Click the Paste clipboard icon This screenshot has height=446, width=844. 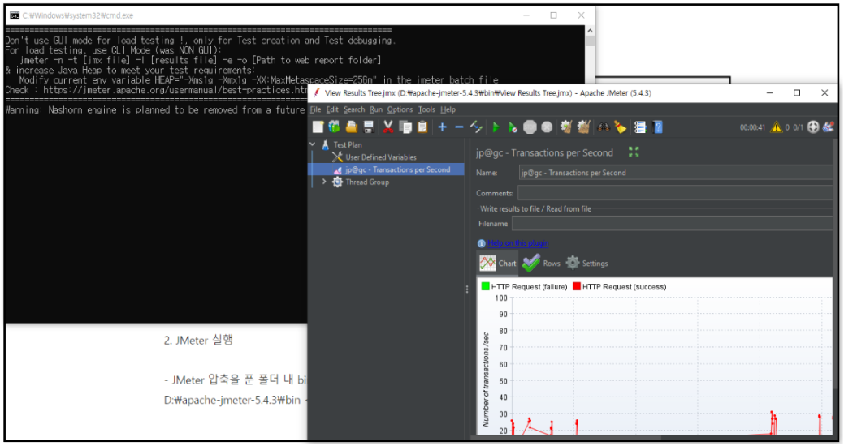[422, 127]
